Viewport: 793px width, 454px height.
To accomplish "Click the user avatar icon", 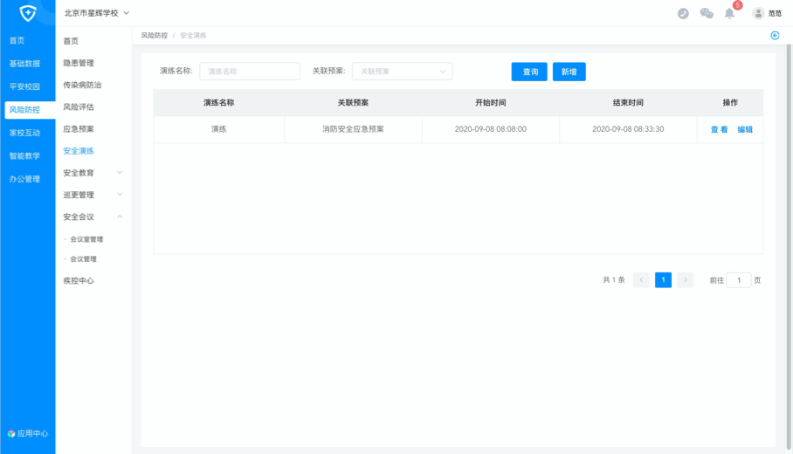I will (758, 13).
